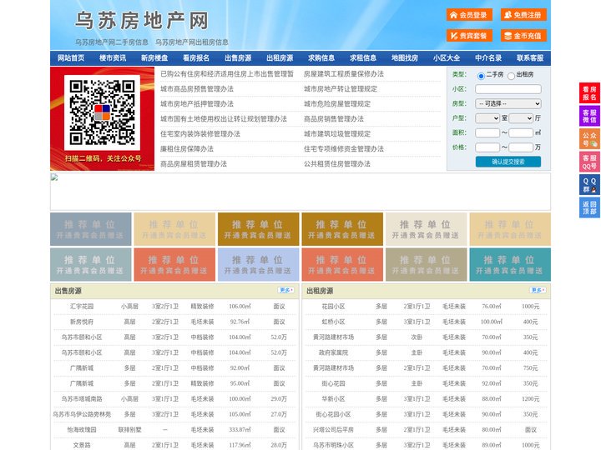This screenshot has width=601, height=450.
Task: Open the 出售房源 navigation item
Action: (x=238, y=58)
